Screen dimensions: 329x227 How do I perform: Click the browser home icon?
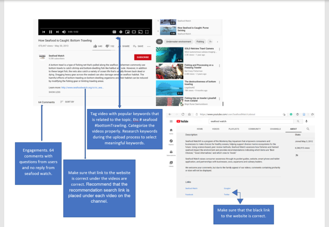pyautogui.click(x=189, y=114)
